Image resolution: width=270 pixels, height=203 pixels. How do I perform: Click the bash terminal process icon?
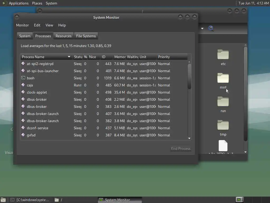click(x=23, y=78)
